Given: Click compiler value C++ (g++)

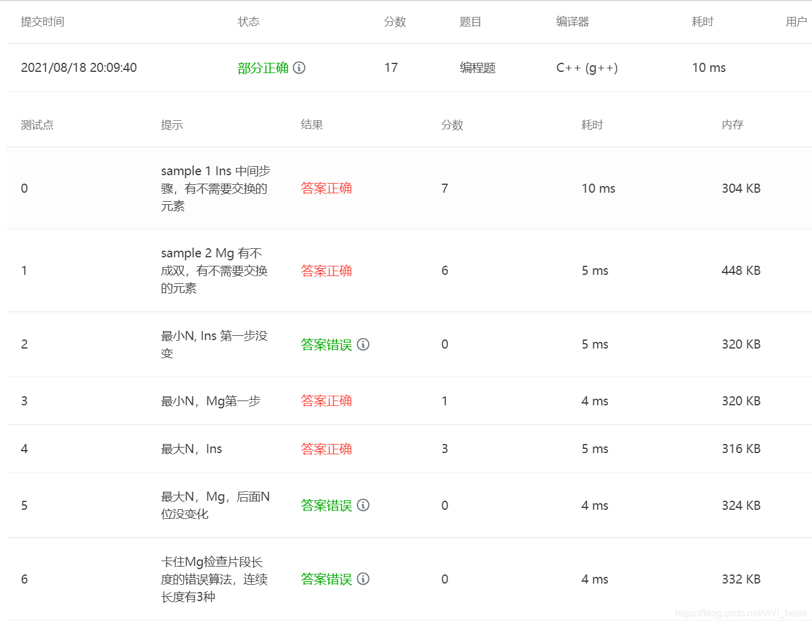Looking at the screenshot, I should pyautogui.click(x=587, y=68).
